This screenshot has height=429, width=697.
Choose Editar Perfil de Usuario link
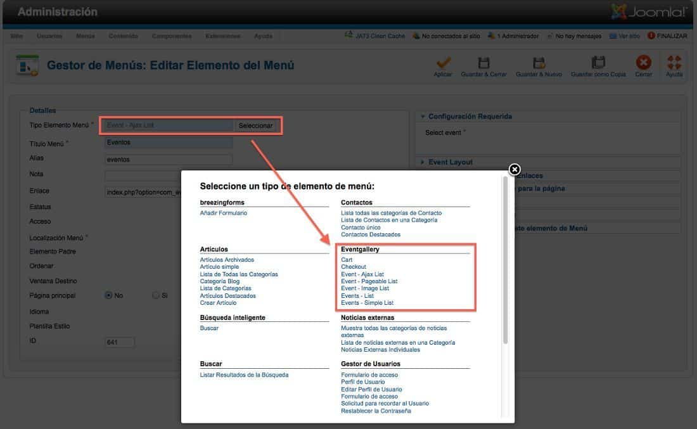coord(371,390)
